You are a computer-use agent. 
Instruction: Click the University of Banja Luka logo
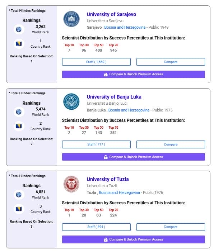pyautogui.click(x=71, y=101)
